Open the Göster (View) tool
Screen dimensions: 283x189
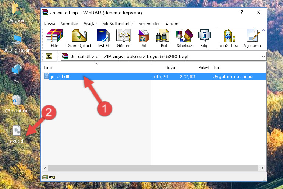(123, 38)
